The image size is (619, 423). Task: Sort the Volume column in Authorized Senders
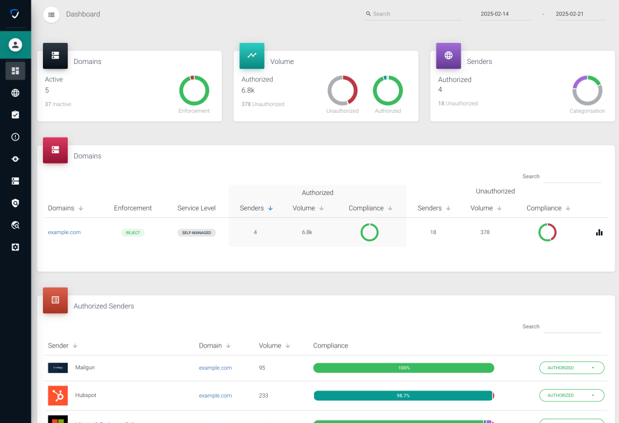[289, 345]
